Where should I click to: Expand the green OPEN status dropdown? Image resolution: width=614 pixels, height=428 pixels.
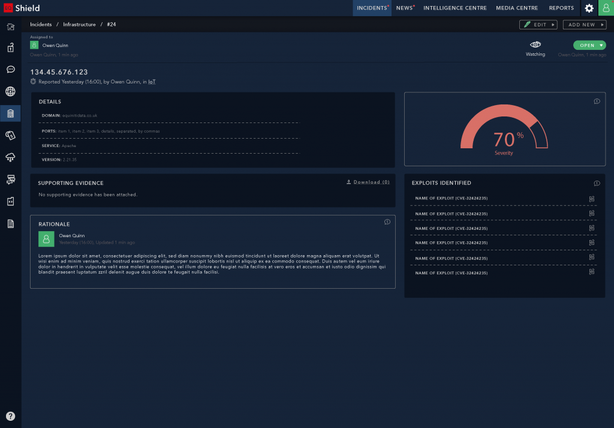tap(589, 45)
